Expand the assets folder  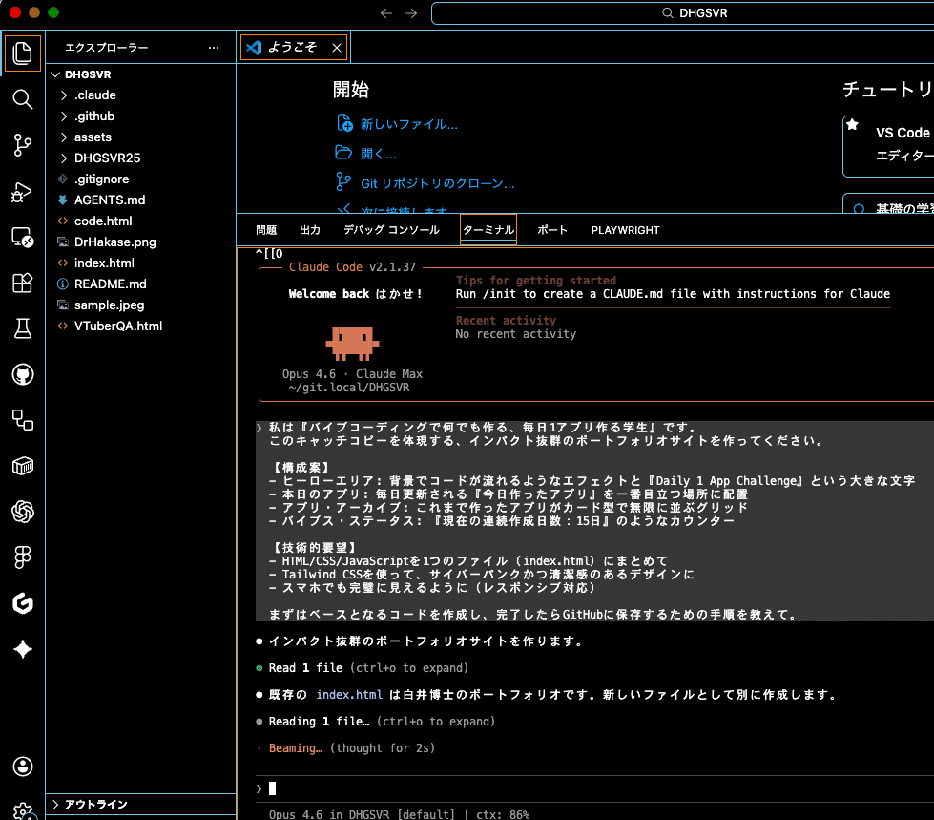coord(64,137)
